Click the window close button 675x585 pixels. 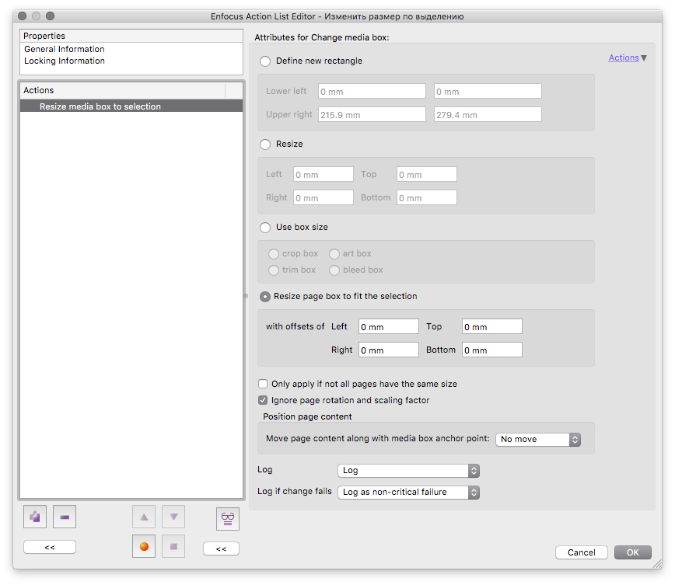click(x=23, y=16)
